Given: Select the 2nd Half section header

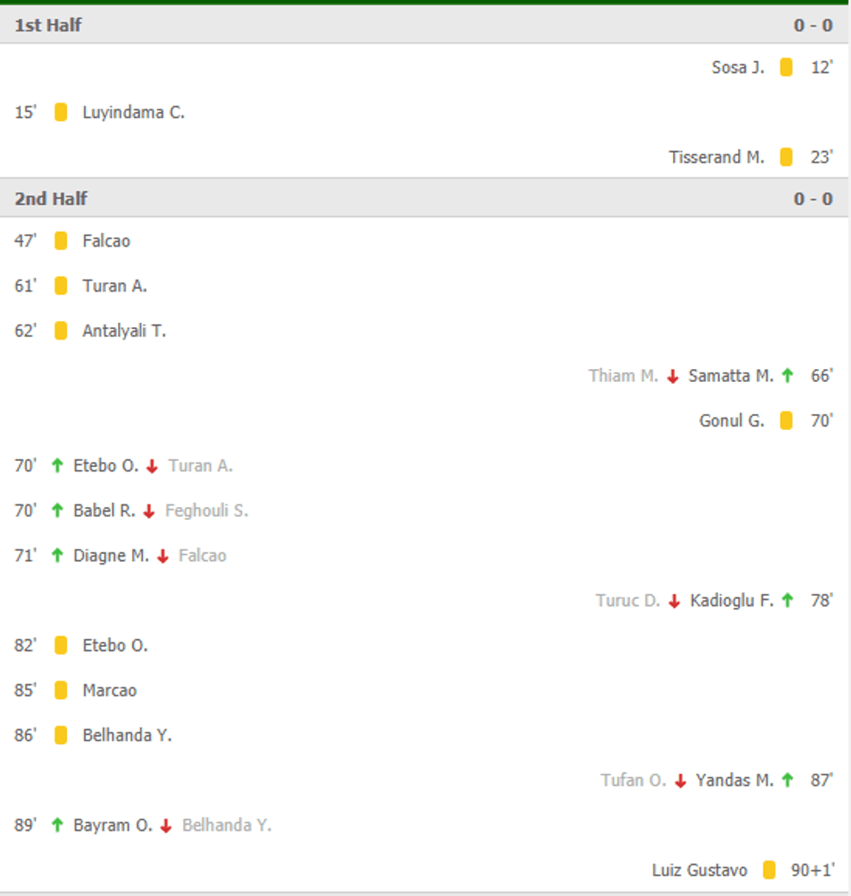Looking at the screenshot, I should [x=51, y=199].
